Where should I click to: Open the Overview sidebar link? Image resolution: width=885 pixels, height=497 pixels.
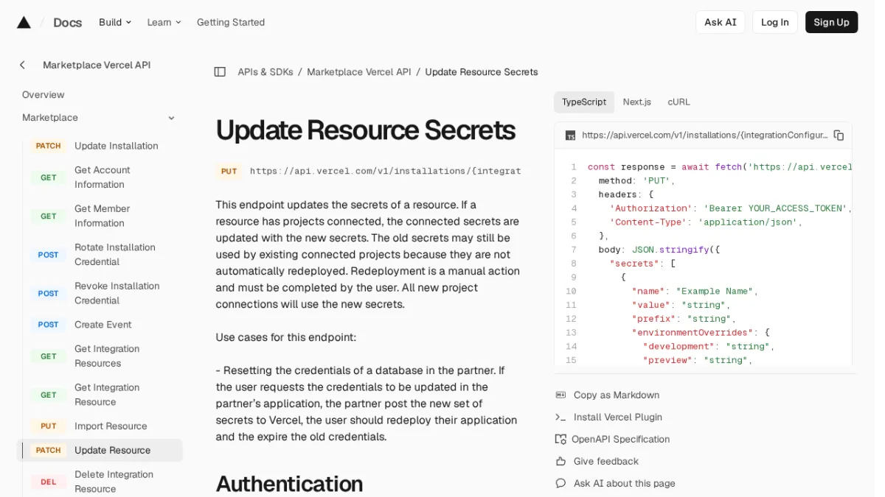click(44, 95)
